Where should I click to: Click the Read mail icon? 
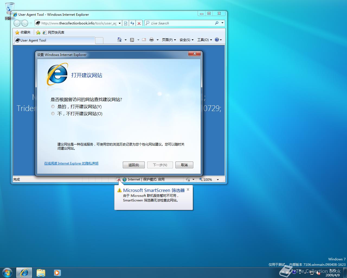tap(144, 40)
